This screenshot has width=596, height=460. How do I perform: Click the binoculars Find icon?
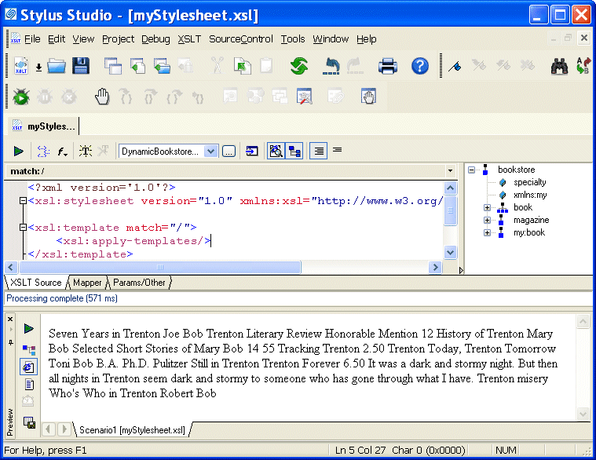(x=559, y=67)
